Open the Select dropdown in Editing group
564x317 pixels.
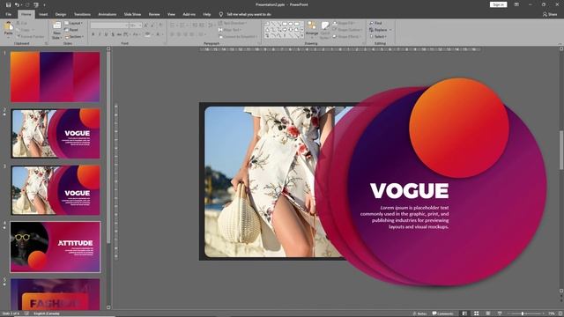click(x=378, y=37)
